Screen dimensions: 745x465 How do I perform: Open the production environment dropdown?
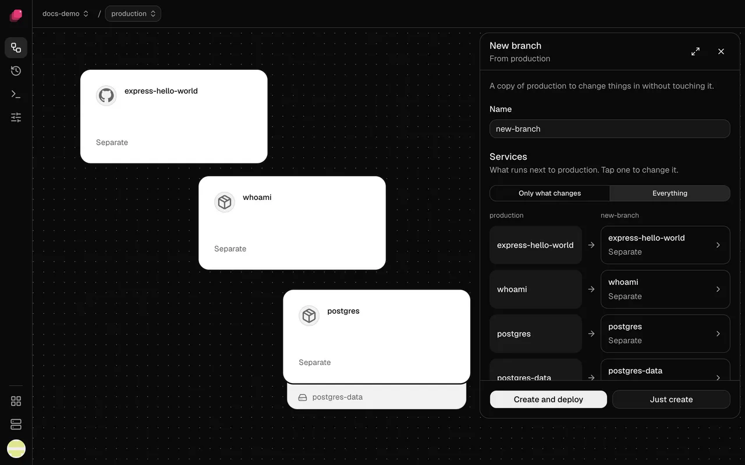(133, 13)
